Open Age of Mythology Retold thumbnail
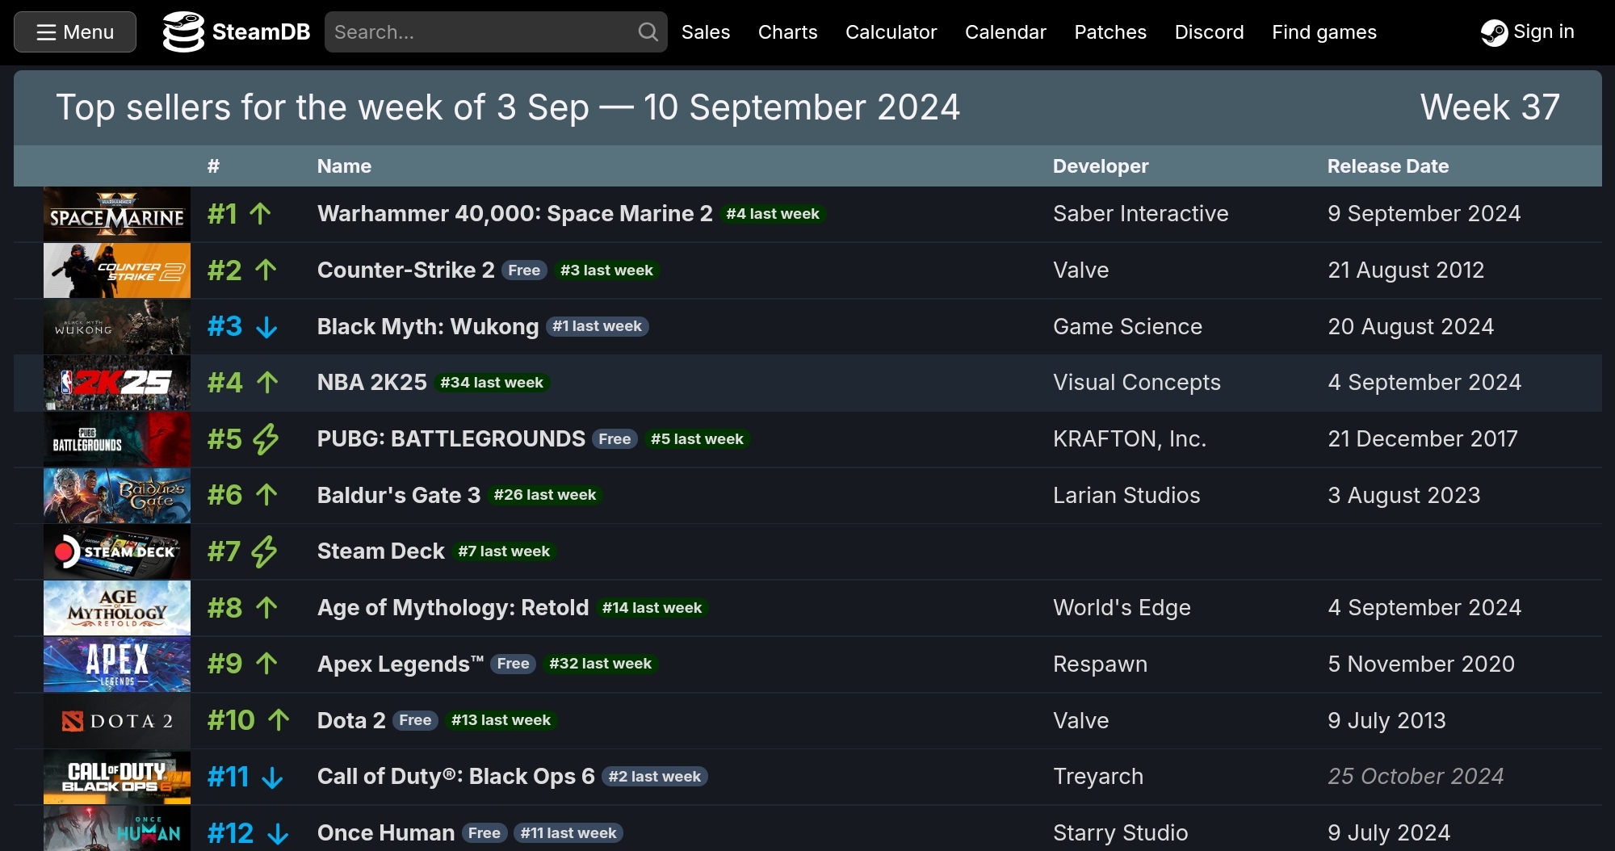 pos(117,608)
